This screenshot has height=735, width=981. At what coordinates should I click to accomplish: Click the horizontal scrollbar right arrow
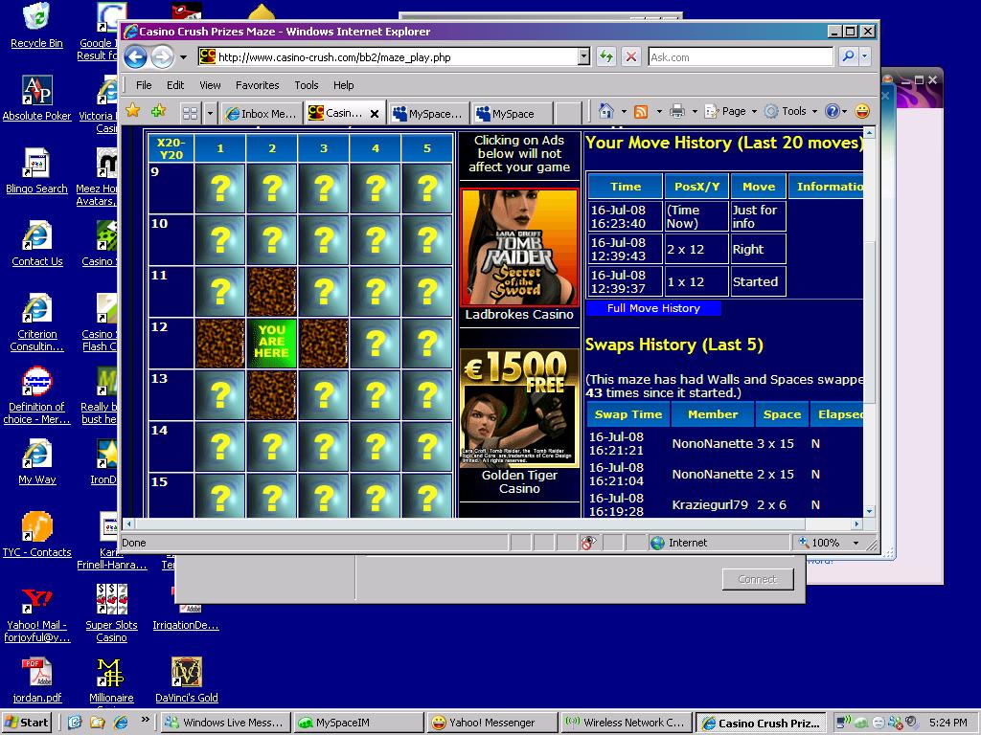[856, 523]
